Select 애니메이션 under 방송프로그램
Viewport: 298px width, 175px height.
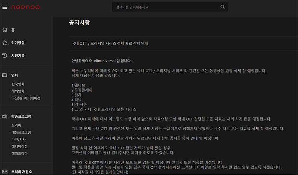[x=20, y=146]
